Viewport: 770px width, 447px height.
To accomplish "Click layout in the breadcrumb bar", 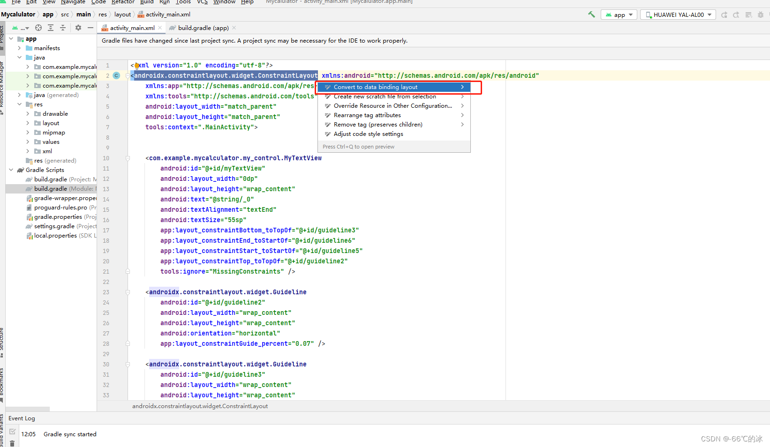I will [x=122, y=14].
